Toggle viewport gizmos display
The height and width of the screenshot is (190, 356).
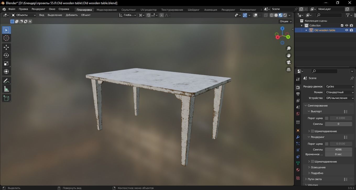click(x=245, y=15)
